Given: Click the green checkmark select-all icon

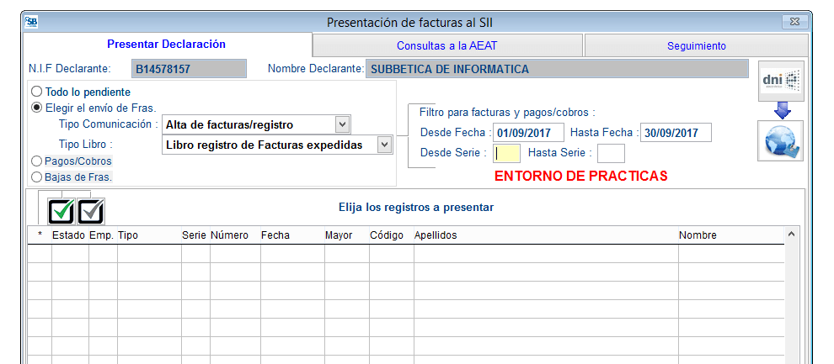Looking at the screenshot, I should 61,210.
